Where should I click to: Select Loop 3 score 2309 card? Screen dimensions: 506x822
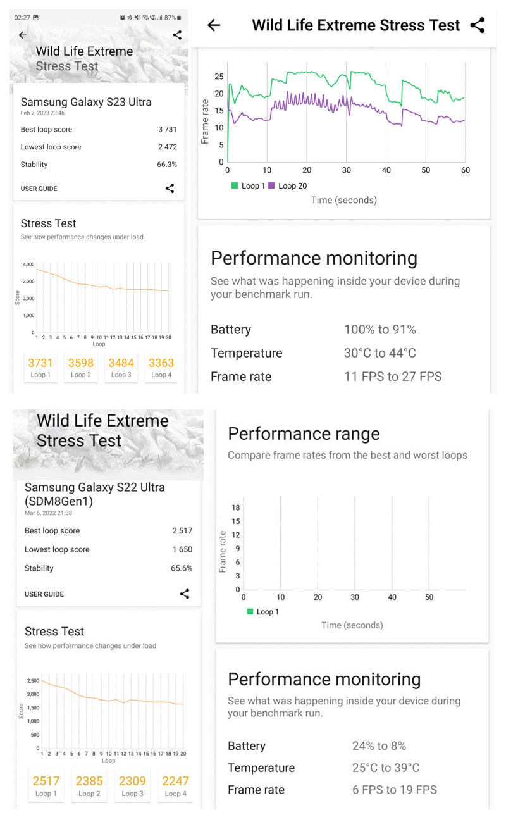point(130,785)
